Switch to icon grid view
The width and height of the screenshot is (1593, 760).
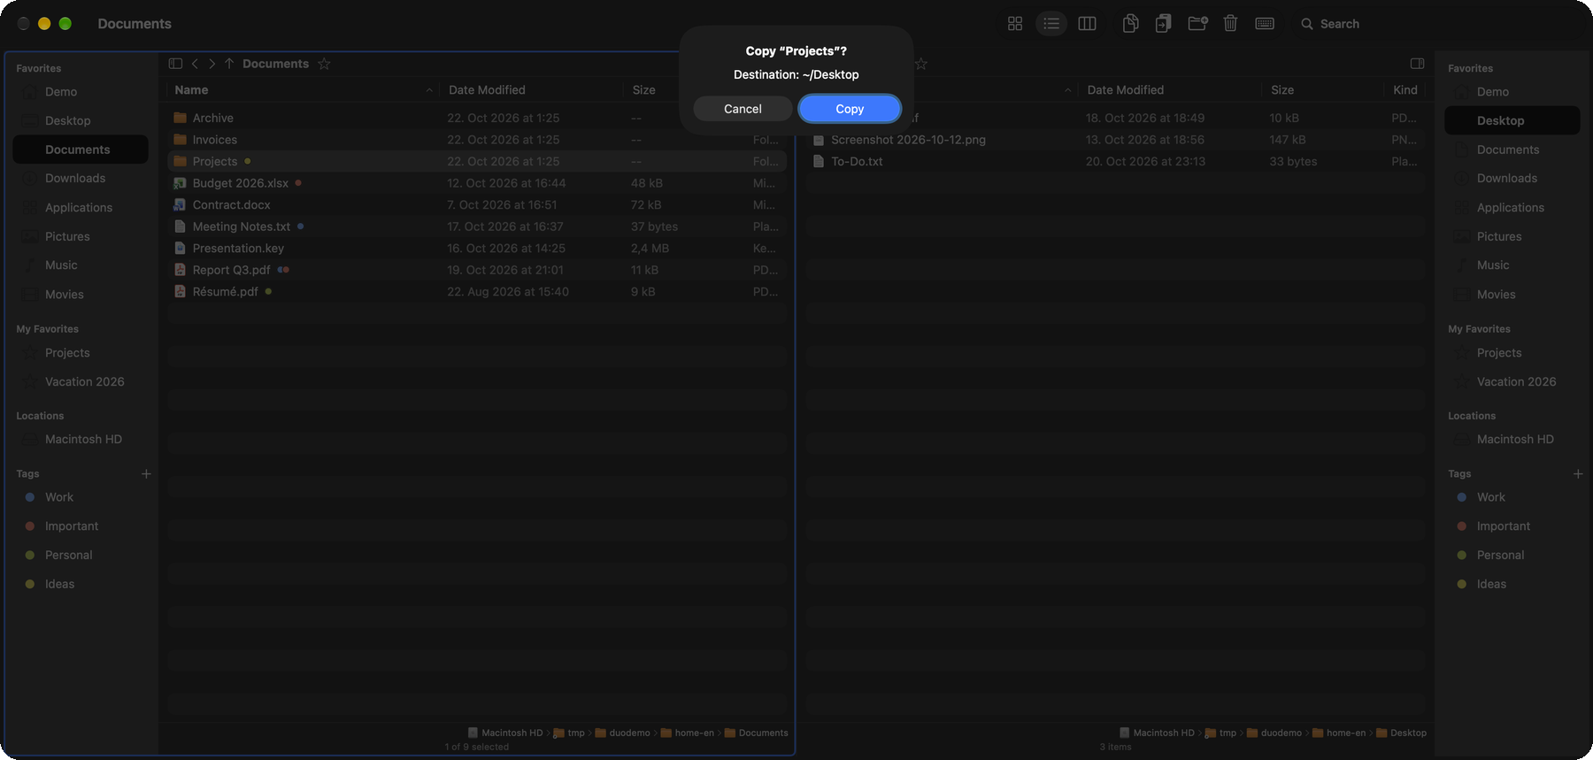coord(1015,24)
